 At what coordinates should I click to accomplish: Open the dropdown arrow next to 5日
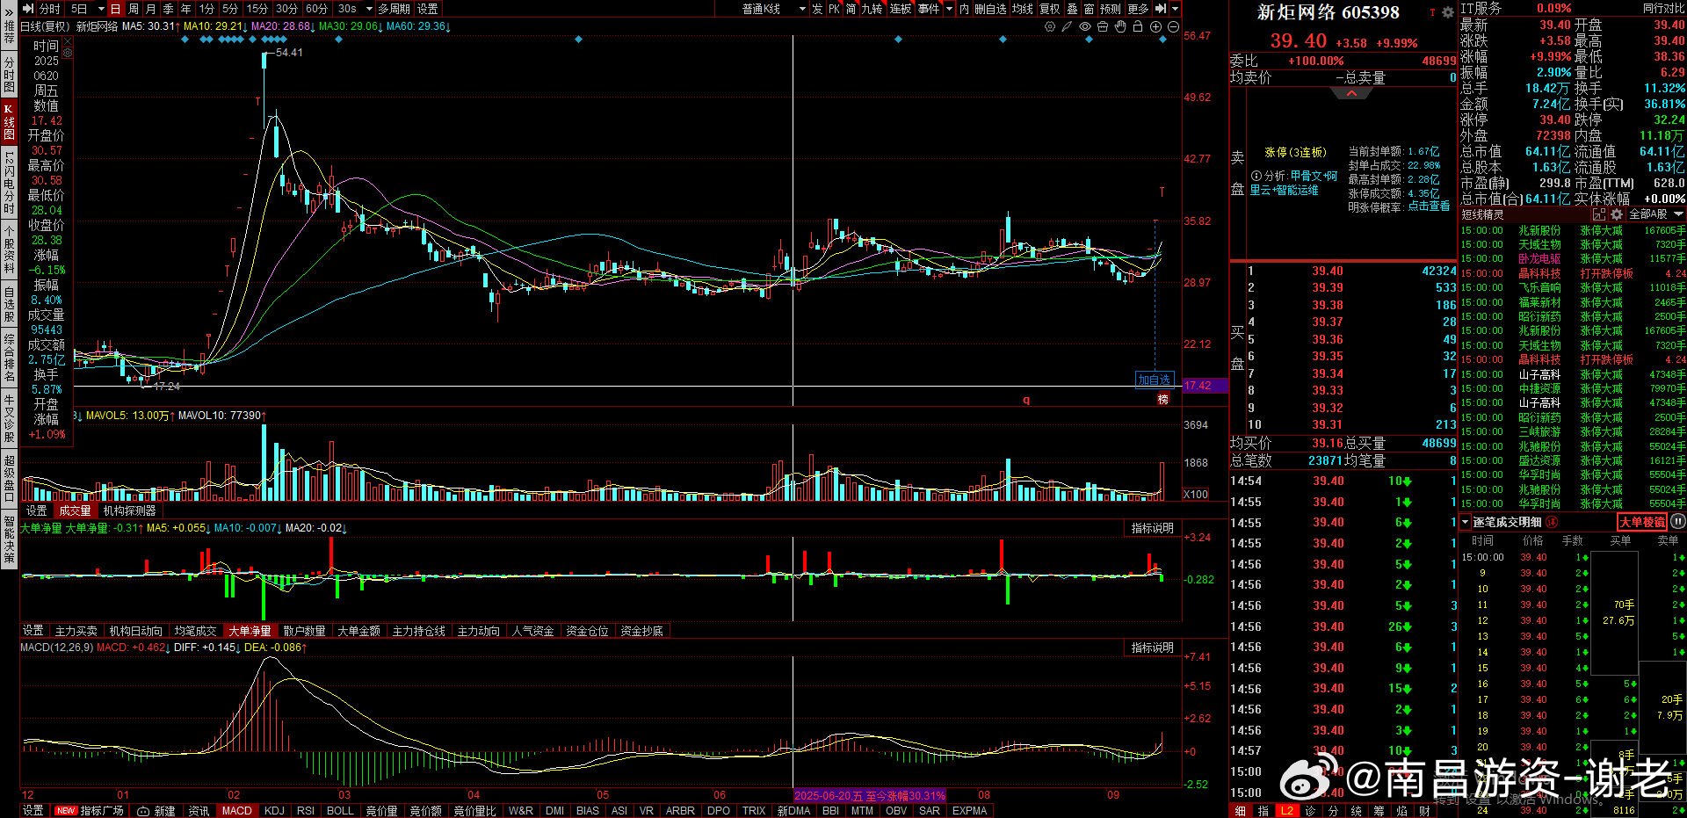[101, 9]
